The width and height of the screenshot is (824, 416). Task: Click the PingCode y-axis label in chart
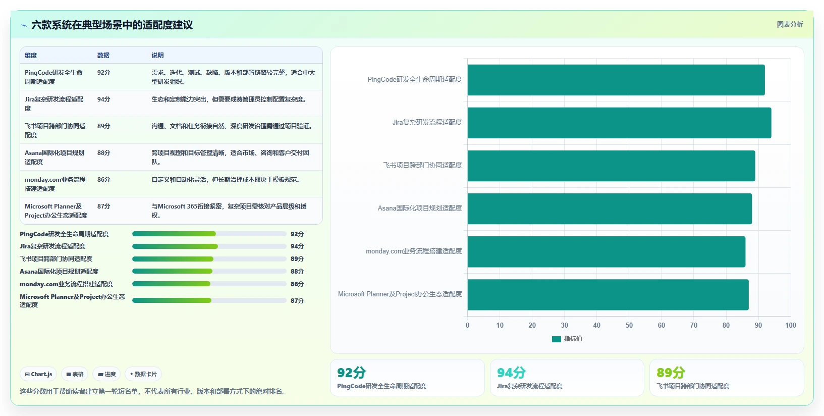(415, 80)
